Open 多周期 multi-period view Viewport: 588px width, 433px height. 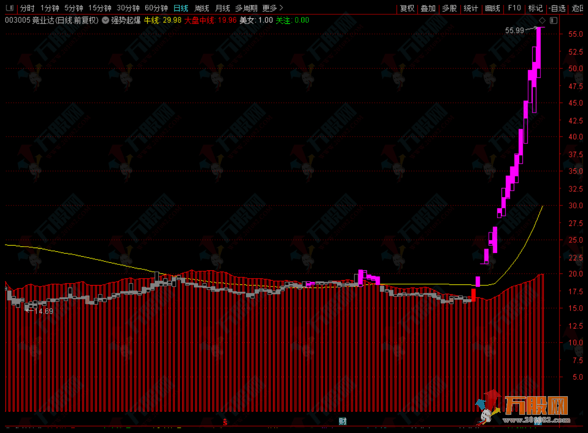point(246,8)
